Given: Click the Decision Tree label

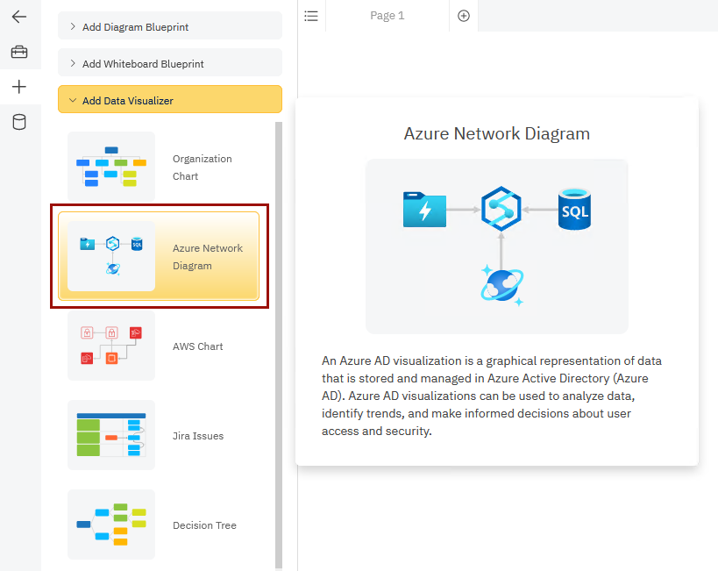Looking at the screenshot, I should click(x=204, y=525).
